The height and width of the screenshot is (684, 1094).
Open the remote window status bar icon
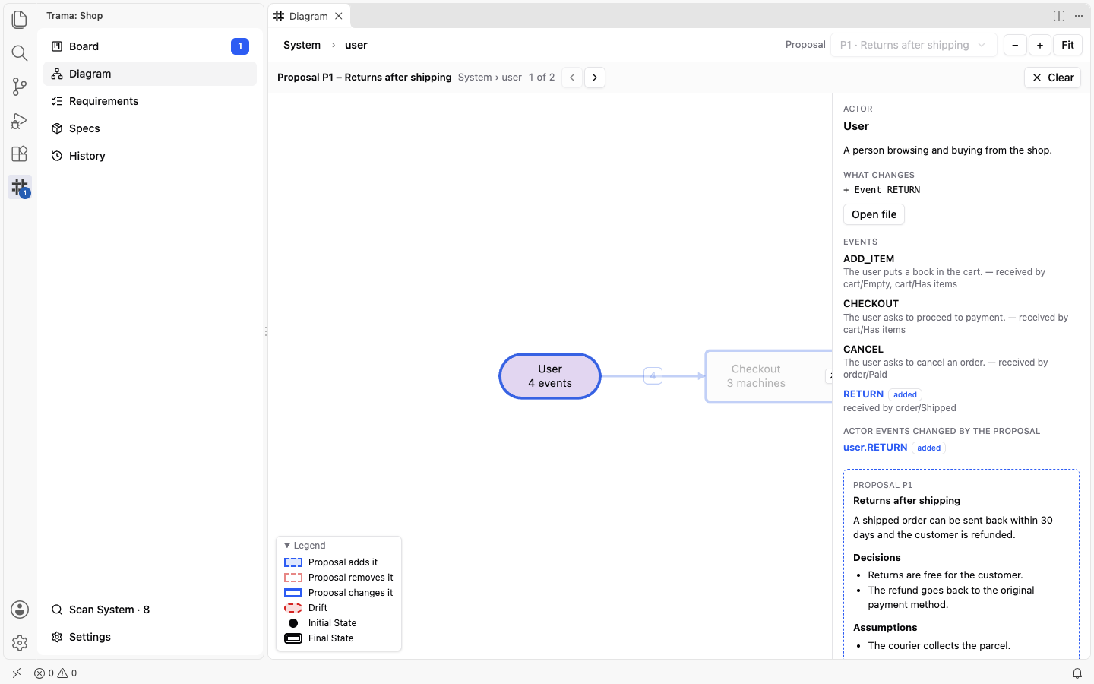click(x=17, y=673)
